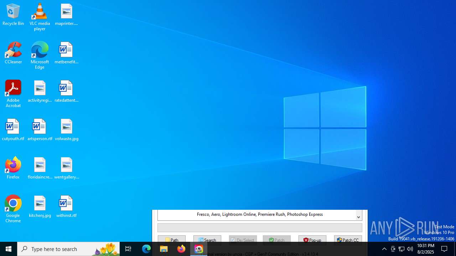Select the Microsoft Edge desktop shortcut

coord(40,55)
